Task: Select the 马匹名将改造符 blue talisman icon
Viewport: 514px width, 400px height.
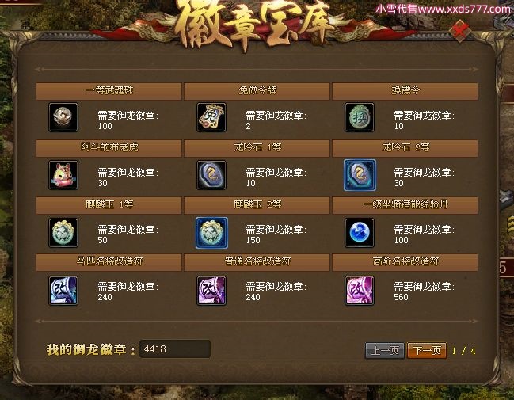Action: tap(63, 291)
